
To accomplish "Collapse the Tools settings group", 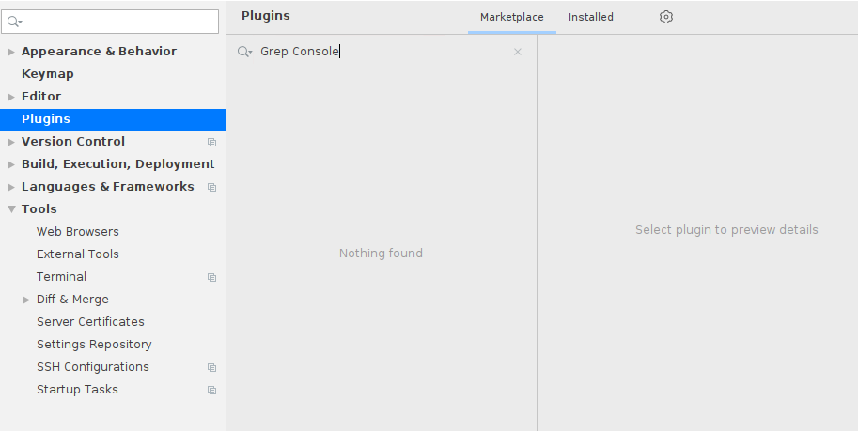I will (11, 209).
